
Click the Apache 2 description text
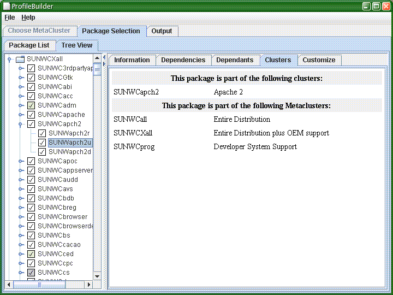[x=228, y=92]
